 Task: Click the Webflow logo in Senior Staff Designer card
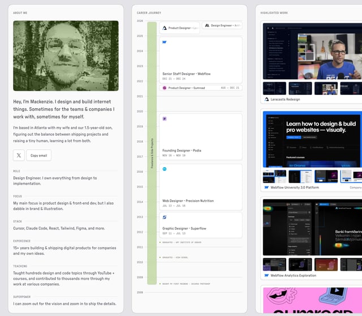pos(165,42)
